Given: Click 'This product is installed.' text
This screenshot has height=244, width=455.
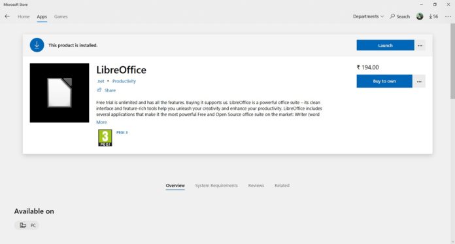Looking at the screenshot, I should [73, 45].
